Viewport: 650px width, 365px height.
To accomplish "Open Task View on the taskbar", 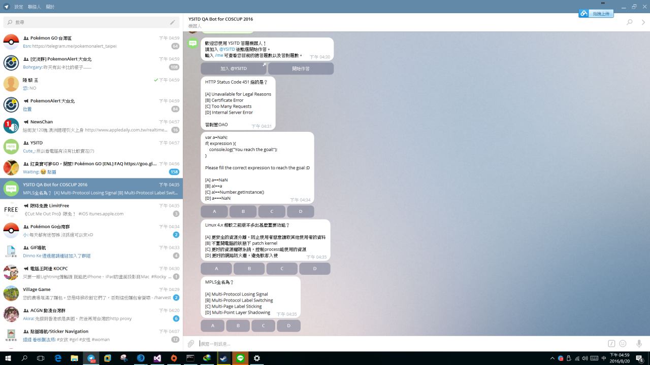I will (41, 358).
